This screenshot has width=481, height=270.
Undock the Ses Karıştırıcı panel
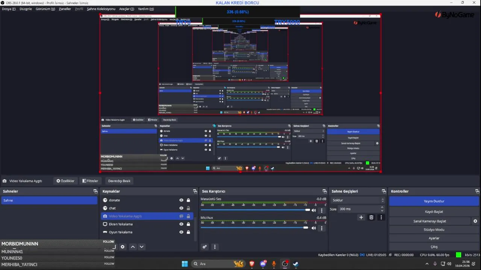325,191
